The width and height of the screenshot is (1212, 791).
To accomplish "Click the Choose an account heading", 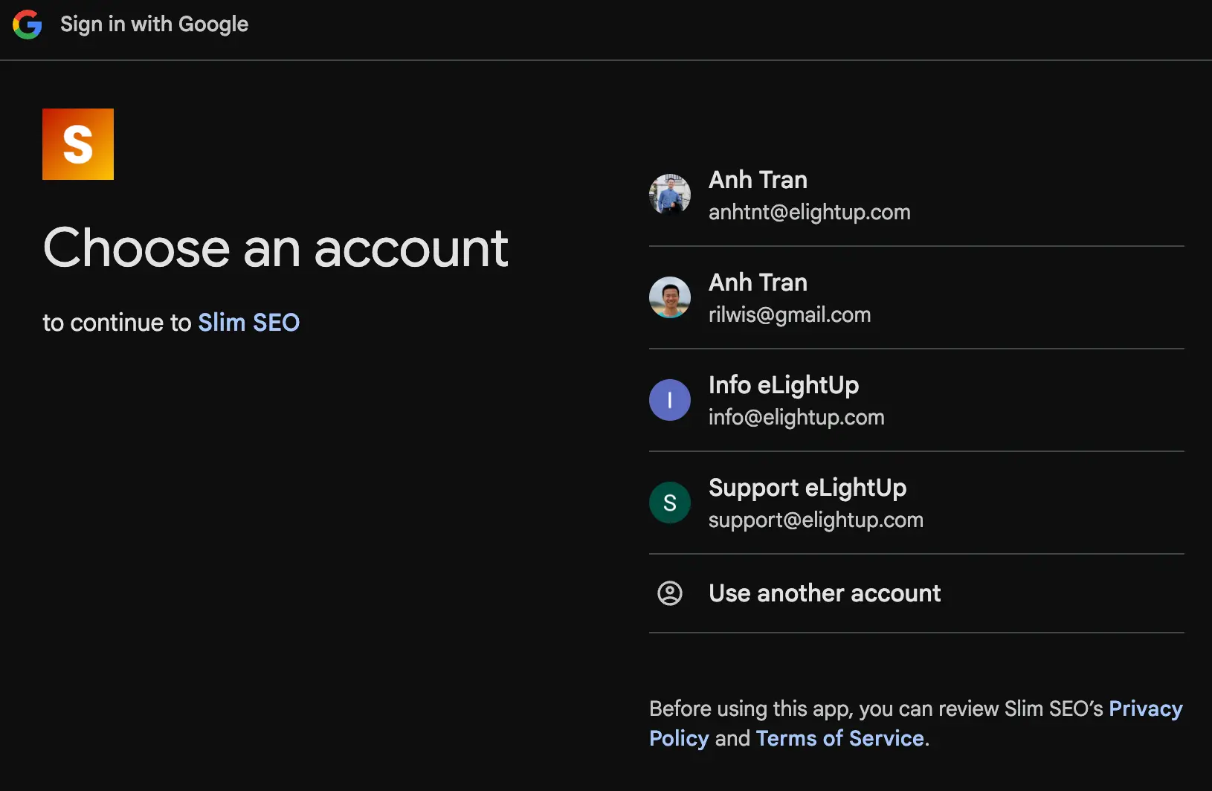I will [x=276, y=248].
